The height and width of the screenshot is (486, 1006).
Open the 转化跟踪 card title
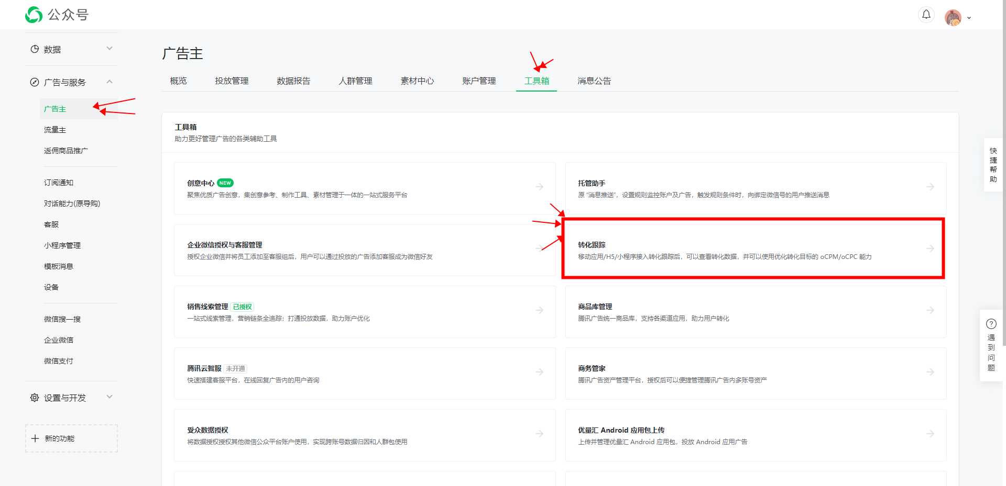pyautogui.click(x=592, y=245)
